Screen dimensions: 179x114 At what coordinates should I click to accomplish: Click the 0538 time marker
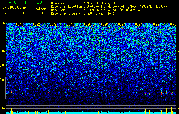[x=139, y=25]
